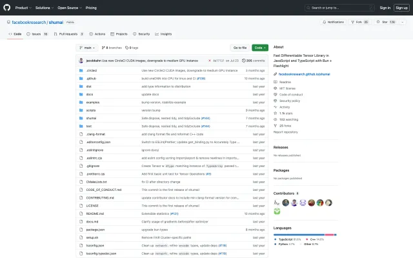Click the Go to file button
This screenshot has height=258, width=413.
click(240, 48)
